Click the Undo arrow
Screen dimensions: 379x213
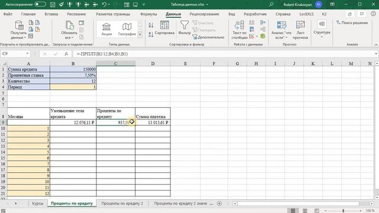point(104,4)
